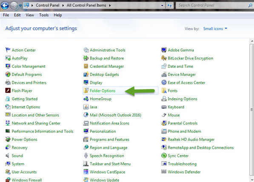254x182 pixels.
Task: Click the vertical scrollbar up arrow
Action: coord(252,41)
